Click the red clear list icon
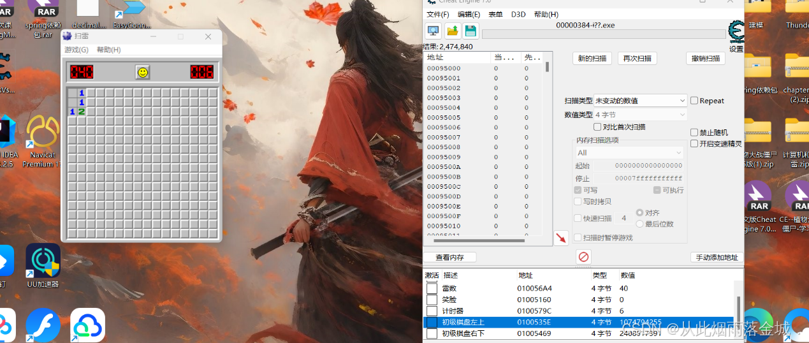 pos(583,257)
